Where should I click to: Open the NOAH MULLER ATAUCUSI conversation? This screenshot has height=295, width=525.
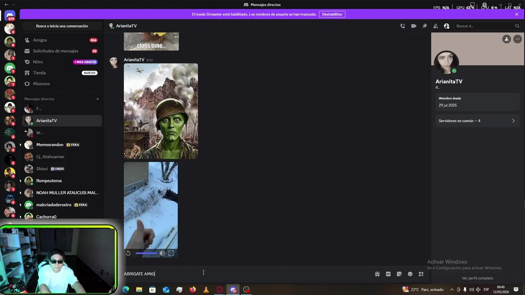62,193
